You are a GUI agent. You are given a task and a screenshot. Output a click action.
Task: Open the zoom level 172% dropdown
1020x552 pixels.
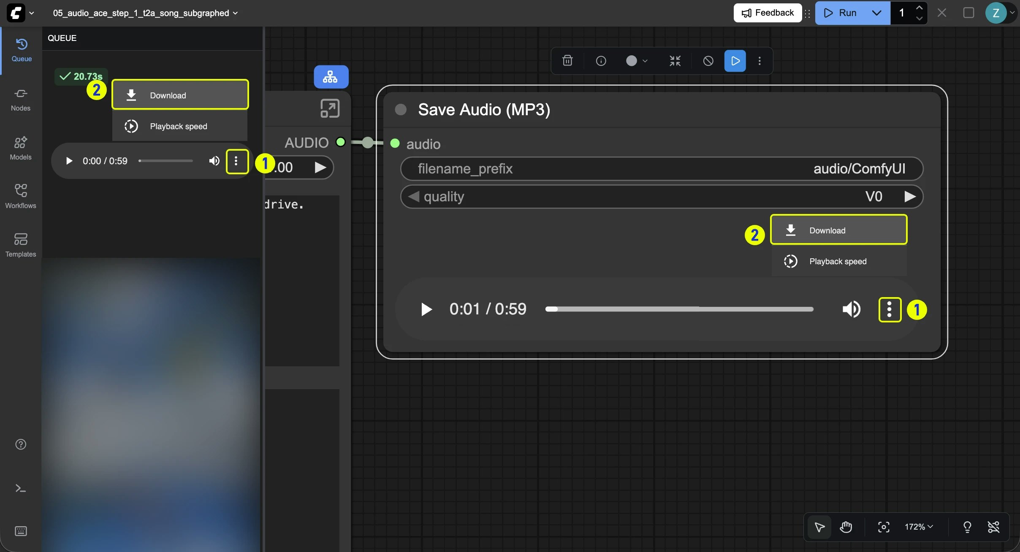point(919,527)
